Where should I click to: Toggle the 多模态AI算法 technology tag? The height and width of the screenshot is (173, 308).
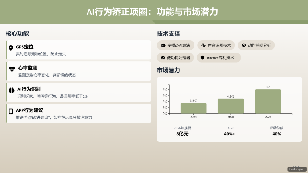coord(176,45)
